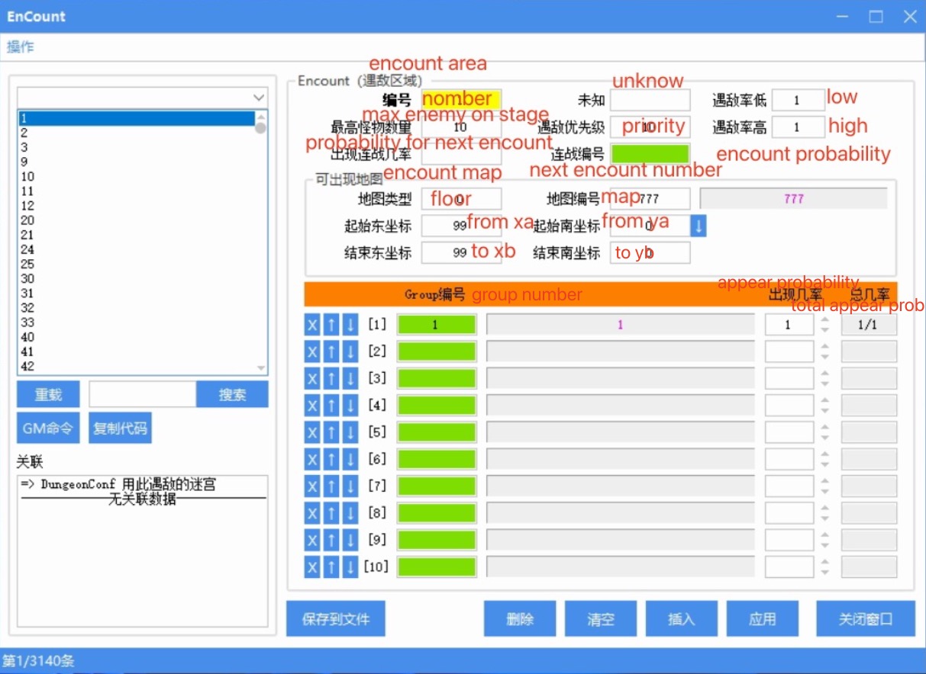Click green Group number field in row [5]
Screen dimensions: 926x674
point(437,432)
